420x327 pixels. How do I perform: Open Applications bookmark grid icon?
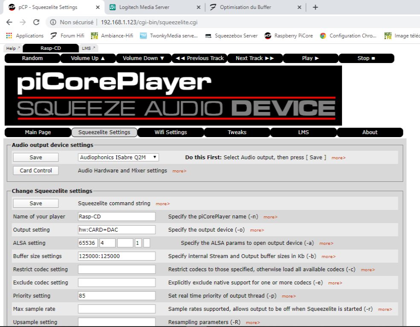(9, 36)
